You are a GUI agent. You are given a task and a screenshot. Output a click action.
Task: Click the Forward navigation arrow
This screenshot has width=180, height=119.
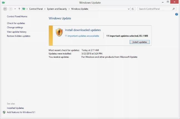pos(11,9)
